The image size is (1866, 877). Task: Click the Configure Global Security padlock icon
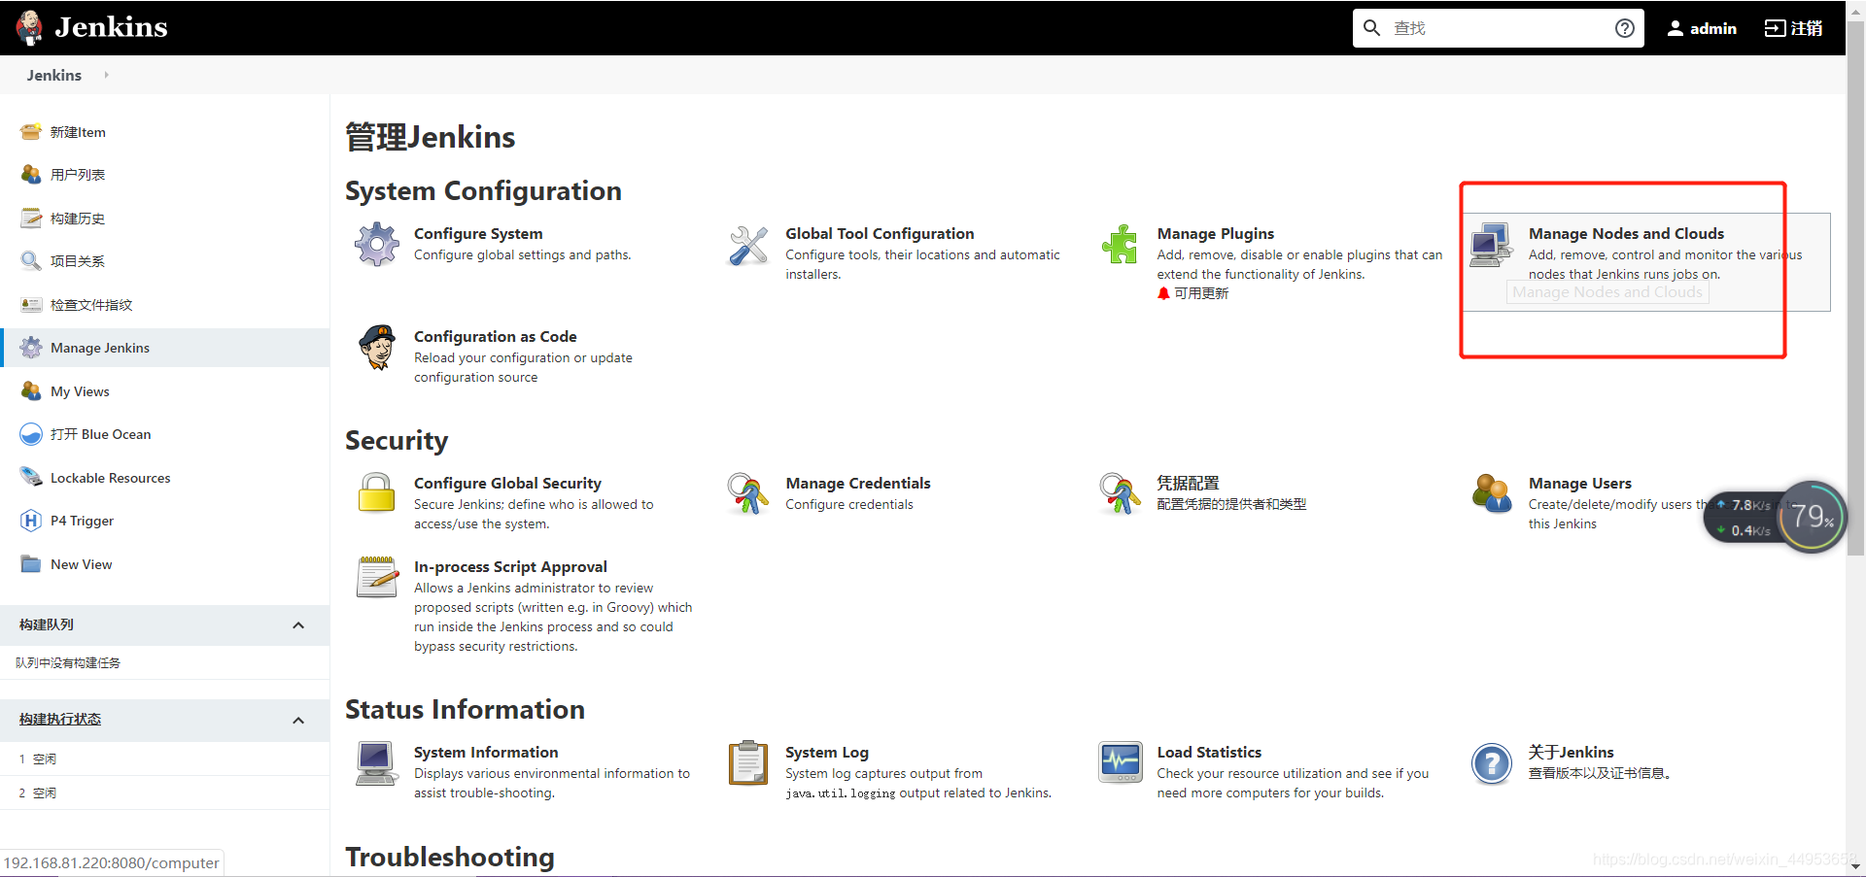(377, 492)
